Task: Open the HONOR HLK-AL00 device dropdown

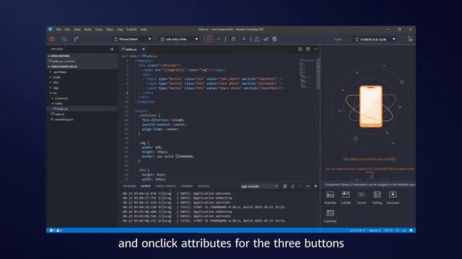Action: coord(375,39)
